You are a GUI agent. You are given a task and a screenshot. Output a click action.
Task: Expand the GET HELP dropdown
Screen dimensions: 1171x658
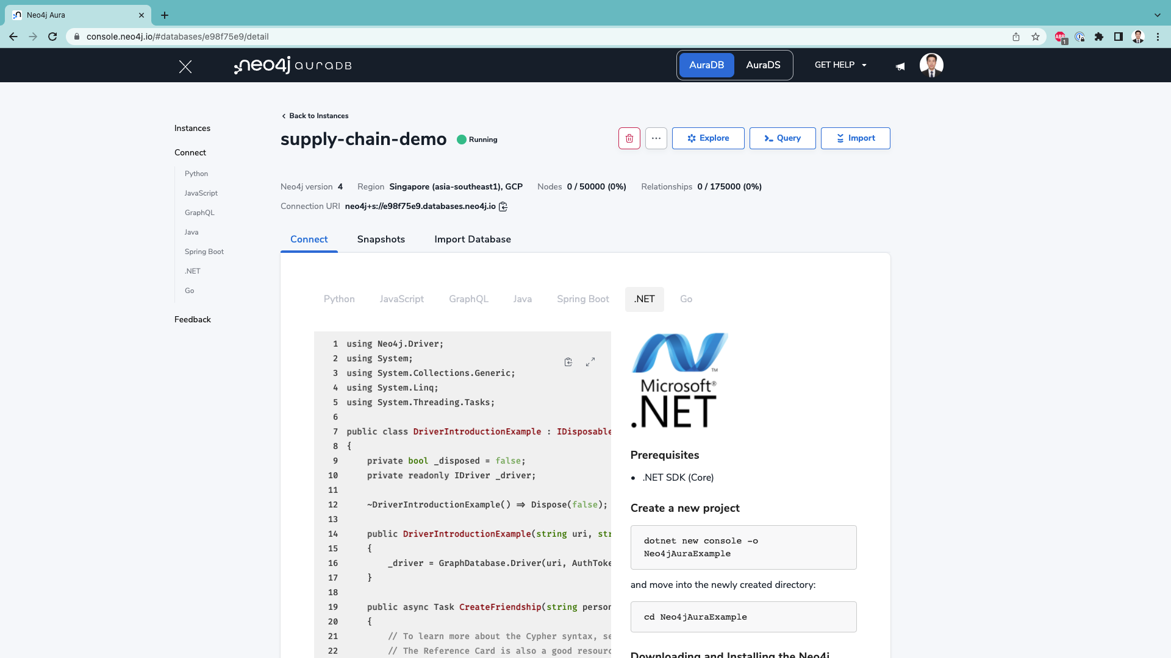(840, 65)
